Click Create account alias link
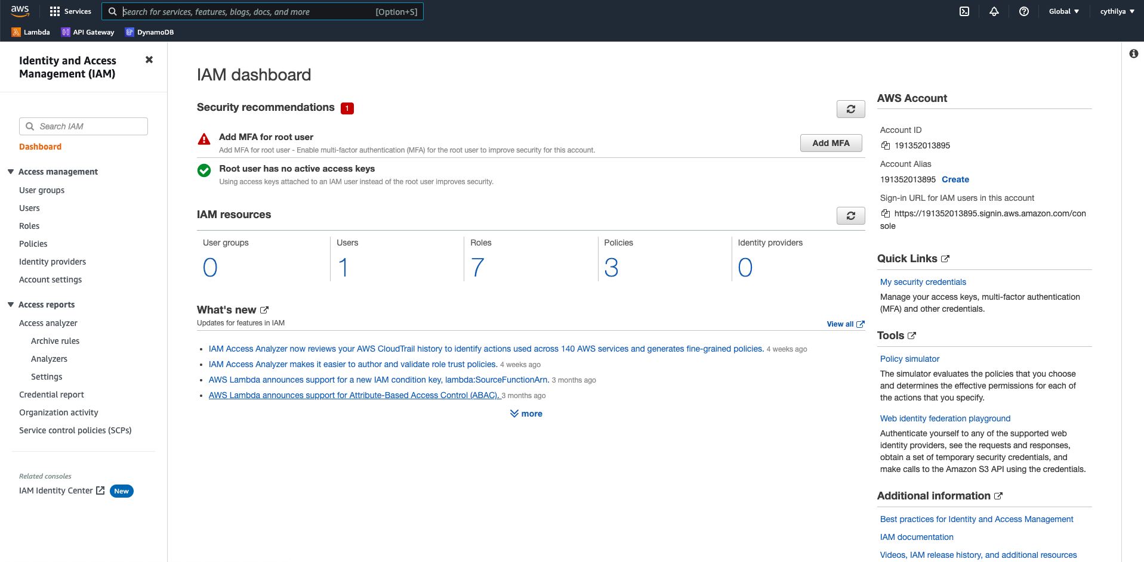Screen dimensions: 1144x562 pyautogui.click(x=955, y=179)
